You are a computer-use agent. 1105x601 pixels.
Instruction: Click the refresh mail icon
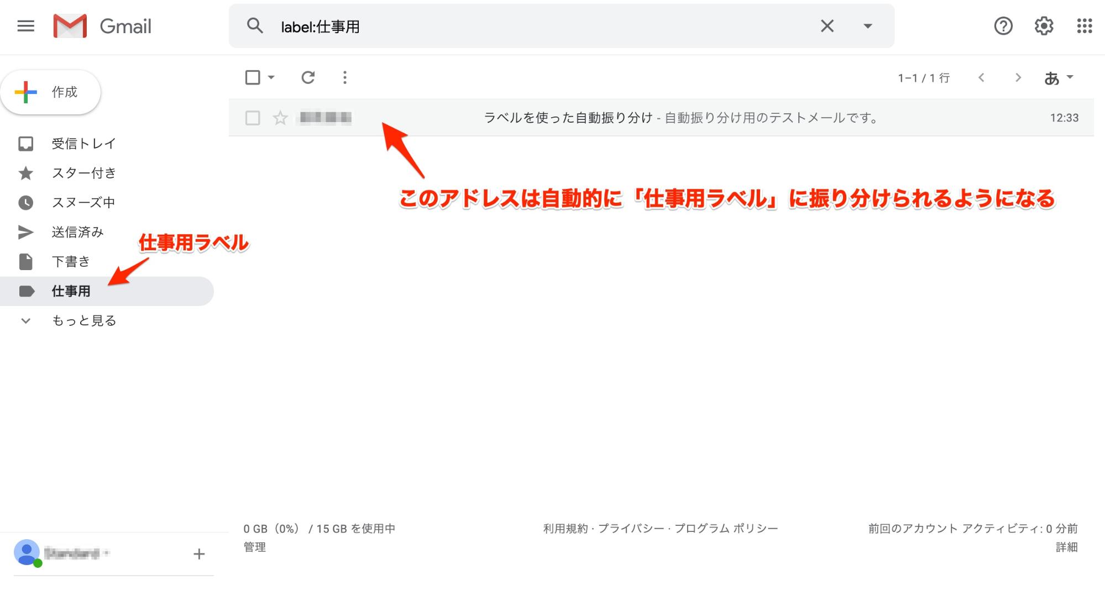(x=308, y=77)
